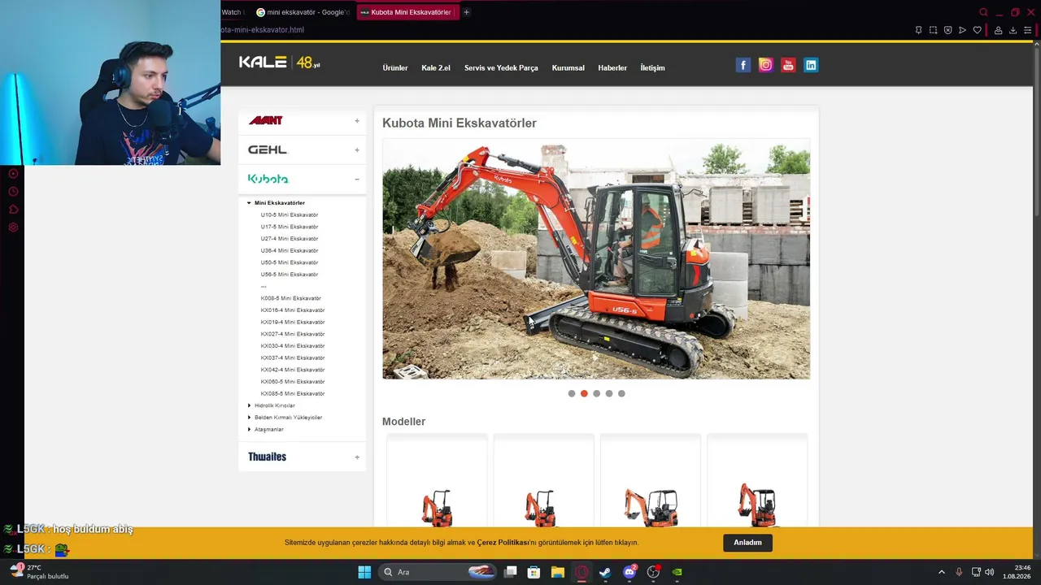Expand the Gehl brand section
Screen dimensions: 1041x585
[x=357, y=150]
